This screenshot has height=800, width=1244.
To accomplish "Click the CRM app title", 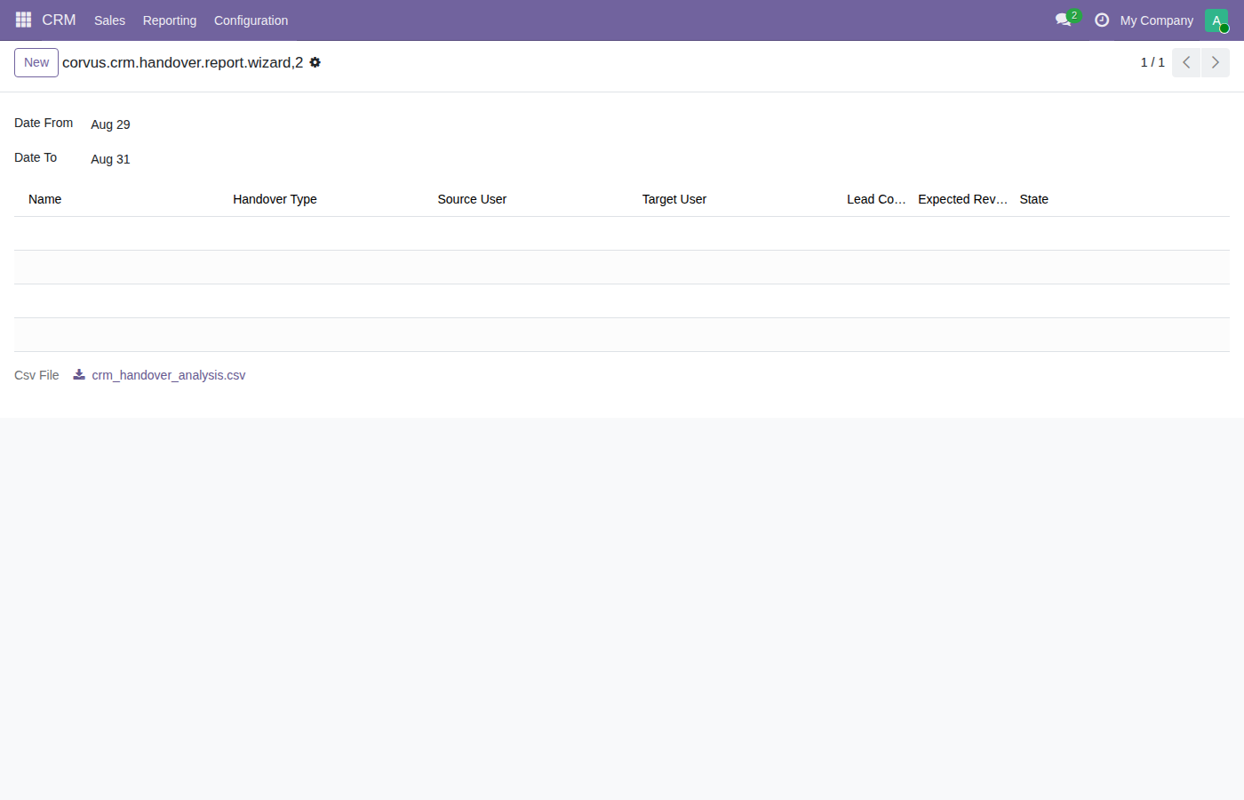I will coord(59,20).
